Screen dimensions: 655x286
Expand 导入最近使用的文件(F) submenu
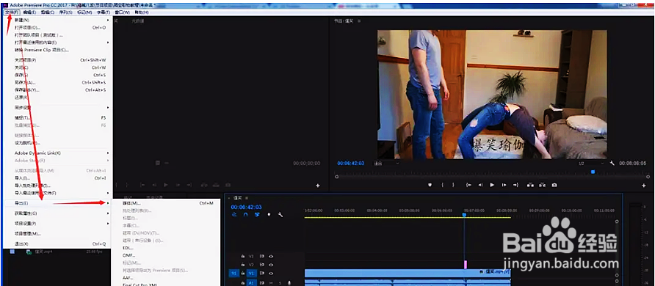point(57,193)
